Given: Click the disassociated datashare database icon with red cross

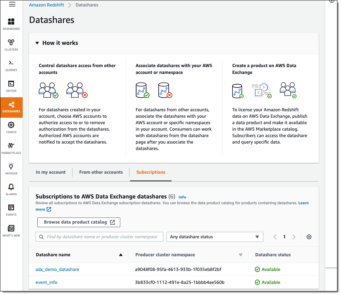Looking at the screenshot, I should 165,90.
